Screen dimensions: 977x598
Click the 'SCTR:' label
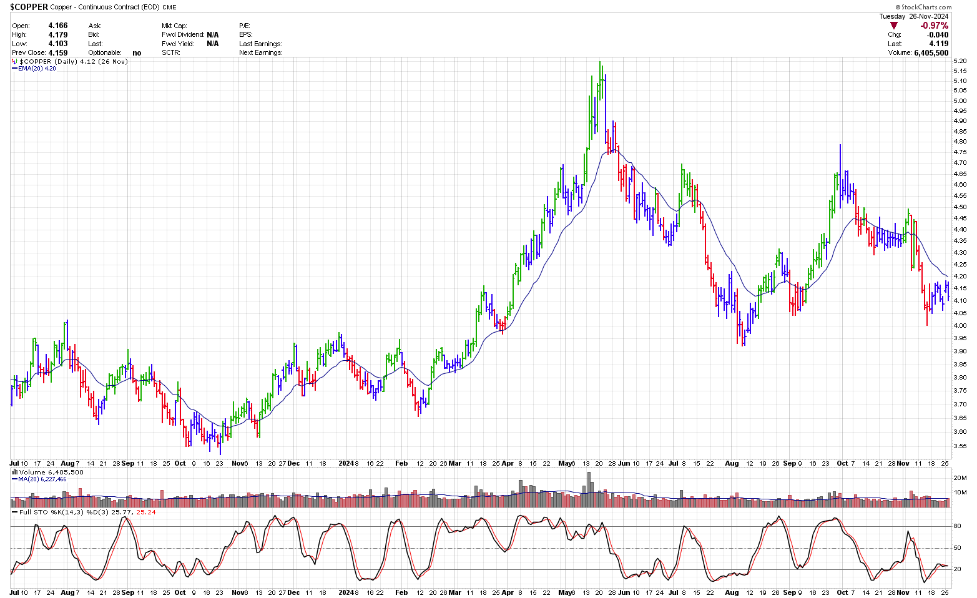170,53
